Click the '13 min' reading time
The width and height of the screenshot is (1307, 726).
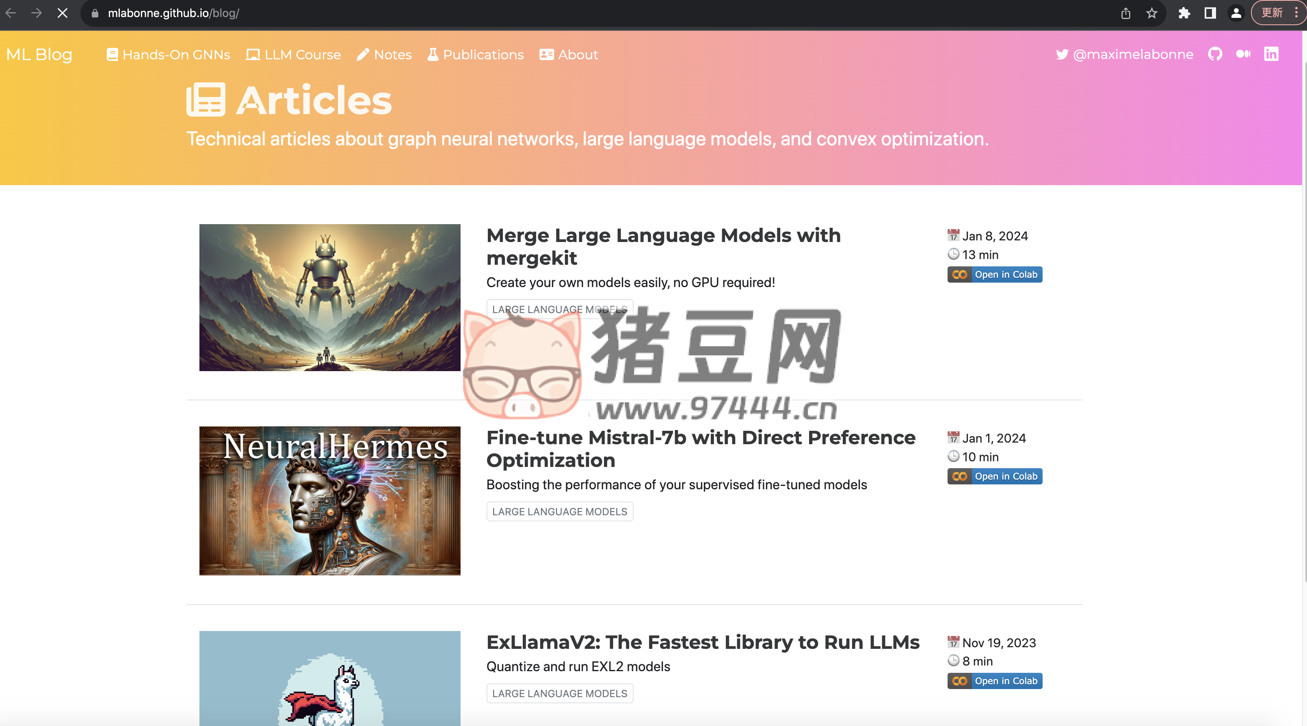tap(980, 255)
